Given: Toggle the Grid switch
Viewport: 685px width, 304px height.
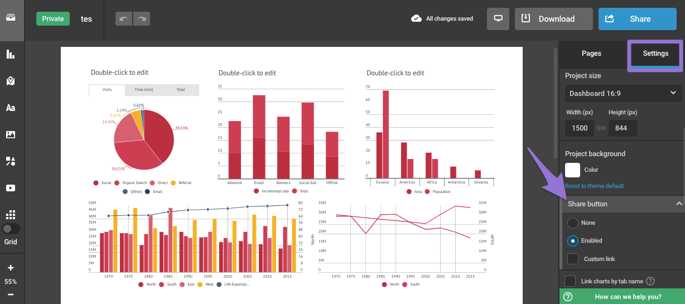Looking at the screenshot, I should click(11, 229).
